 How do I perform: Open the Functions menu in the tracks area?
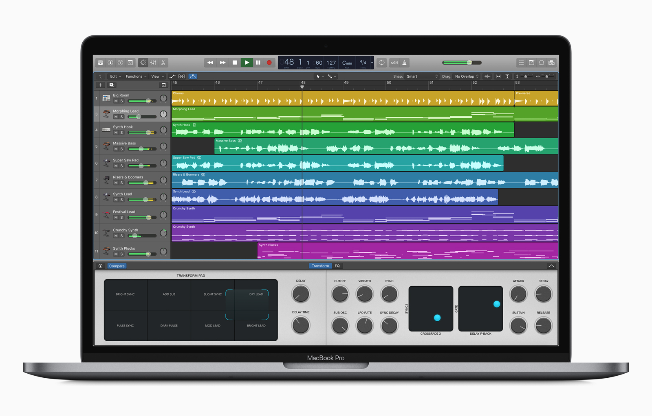click(x=135, y=76)
